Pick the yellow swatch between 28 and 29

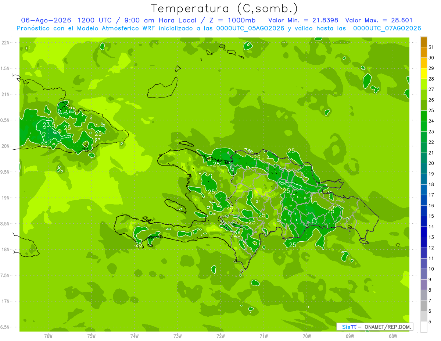(424, 74)
